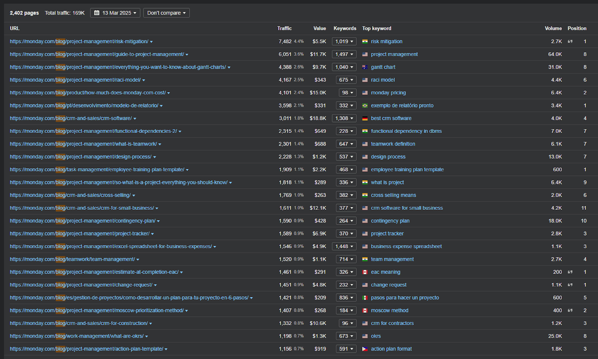The height and width of the screenshot is (359, 598).
Task: Sort by the Position column header
Action: coord(577,28)
